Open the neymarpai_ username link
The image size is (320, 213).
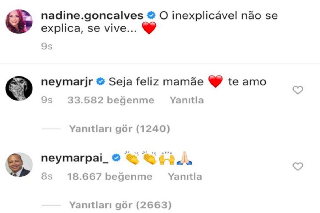coord(75,158)
